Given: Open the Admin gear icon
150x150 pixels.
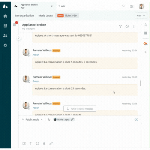Looking at the screenshot, I should pyautogui.click(x=5, y=45).
